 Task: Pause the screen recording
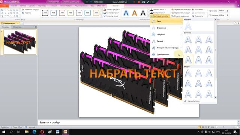coord(134,2)
